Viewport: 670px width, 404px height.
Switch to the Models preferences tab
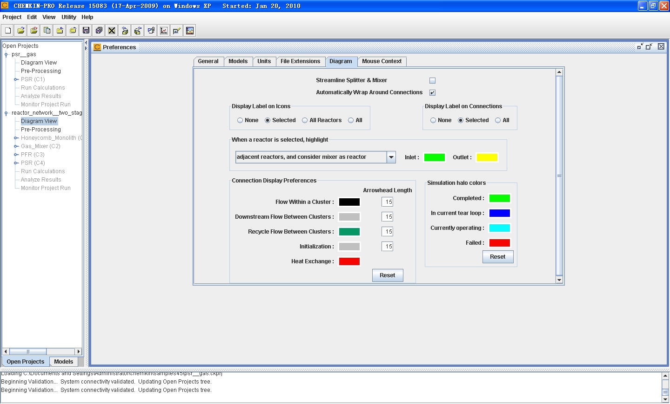(x=238, y=61)
